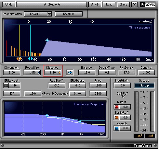Click the Waves logo
The height and width of the screenshot is (149, 159).
click(x=148, y=5)
